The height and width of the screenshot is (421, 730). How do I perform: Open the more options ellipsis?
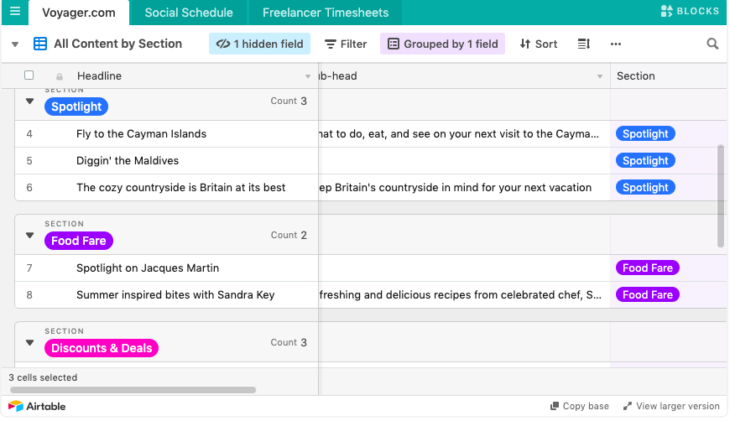point(616,44)
